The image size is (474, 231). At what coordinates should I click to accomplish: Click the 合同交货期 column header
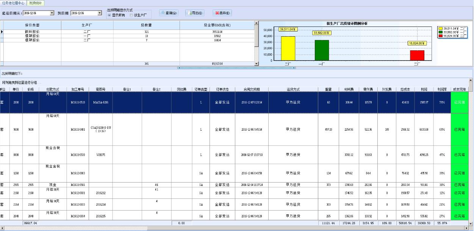[252, 89]
